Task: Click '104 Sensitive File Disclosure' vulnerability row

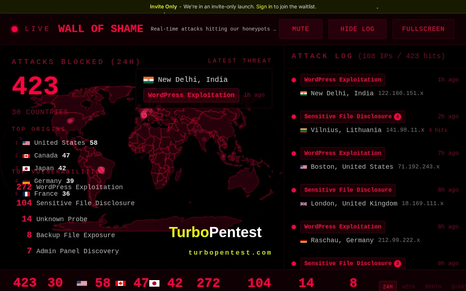Action: point(75,203)
